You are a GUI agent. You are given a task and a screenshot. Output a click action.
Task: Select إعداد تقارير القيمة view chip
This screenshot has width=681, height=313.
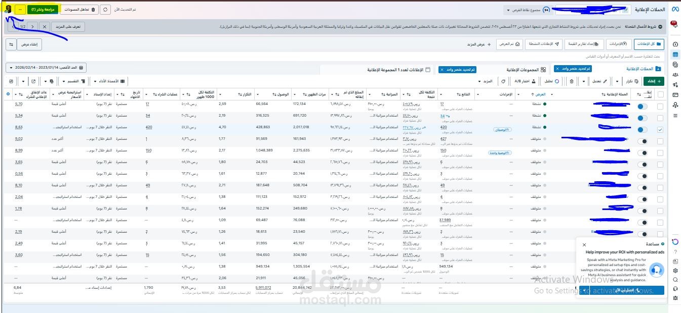(x=585, y=44)
